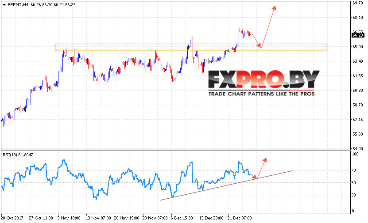Viewport: 368px width, 223px height.
Task: Click the BRENT,H4 symbol title
Action: pyautogui.click(x=18, y=5)
